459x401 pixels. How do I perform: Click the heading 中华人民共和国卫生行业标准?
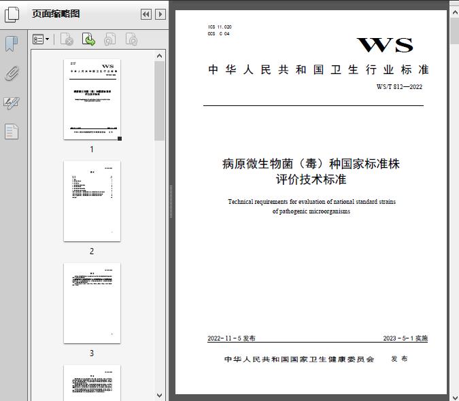tap(318, 69)
